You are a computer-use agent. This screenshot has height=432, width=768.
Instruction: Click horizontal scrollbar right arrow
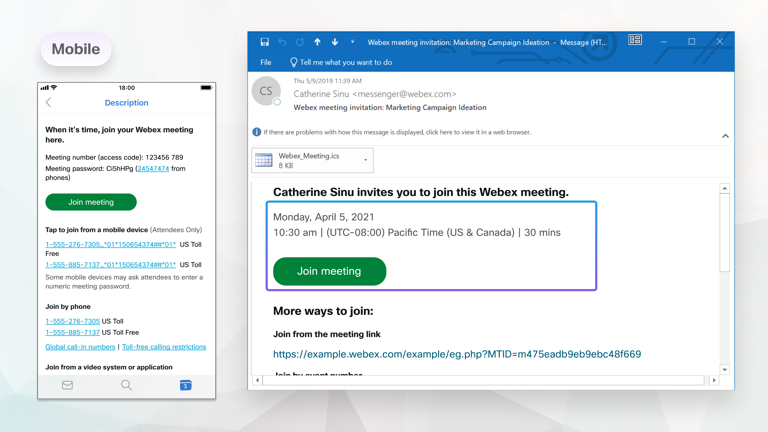(714, 380)
